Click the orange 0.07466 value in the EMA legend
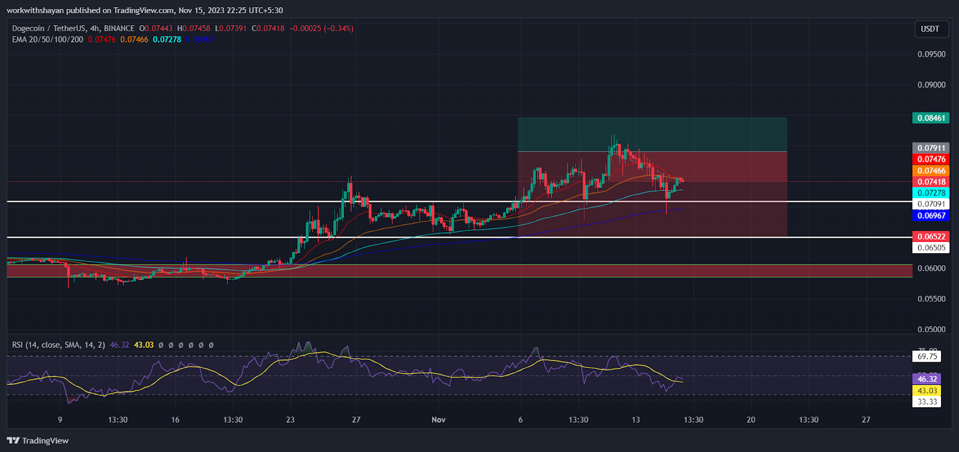The image size is (959, 452). 134,40
